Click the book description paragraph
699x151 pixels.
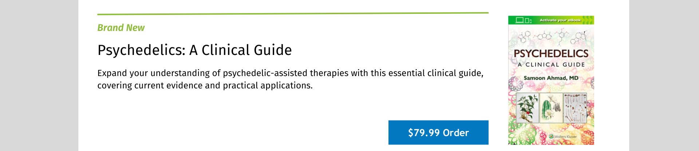tap(290, 79)
